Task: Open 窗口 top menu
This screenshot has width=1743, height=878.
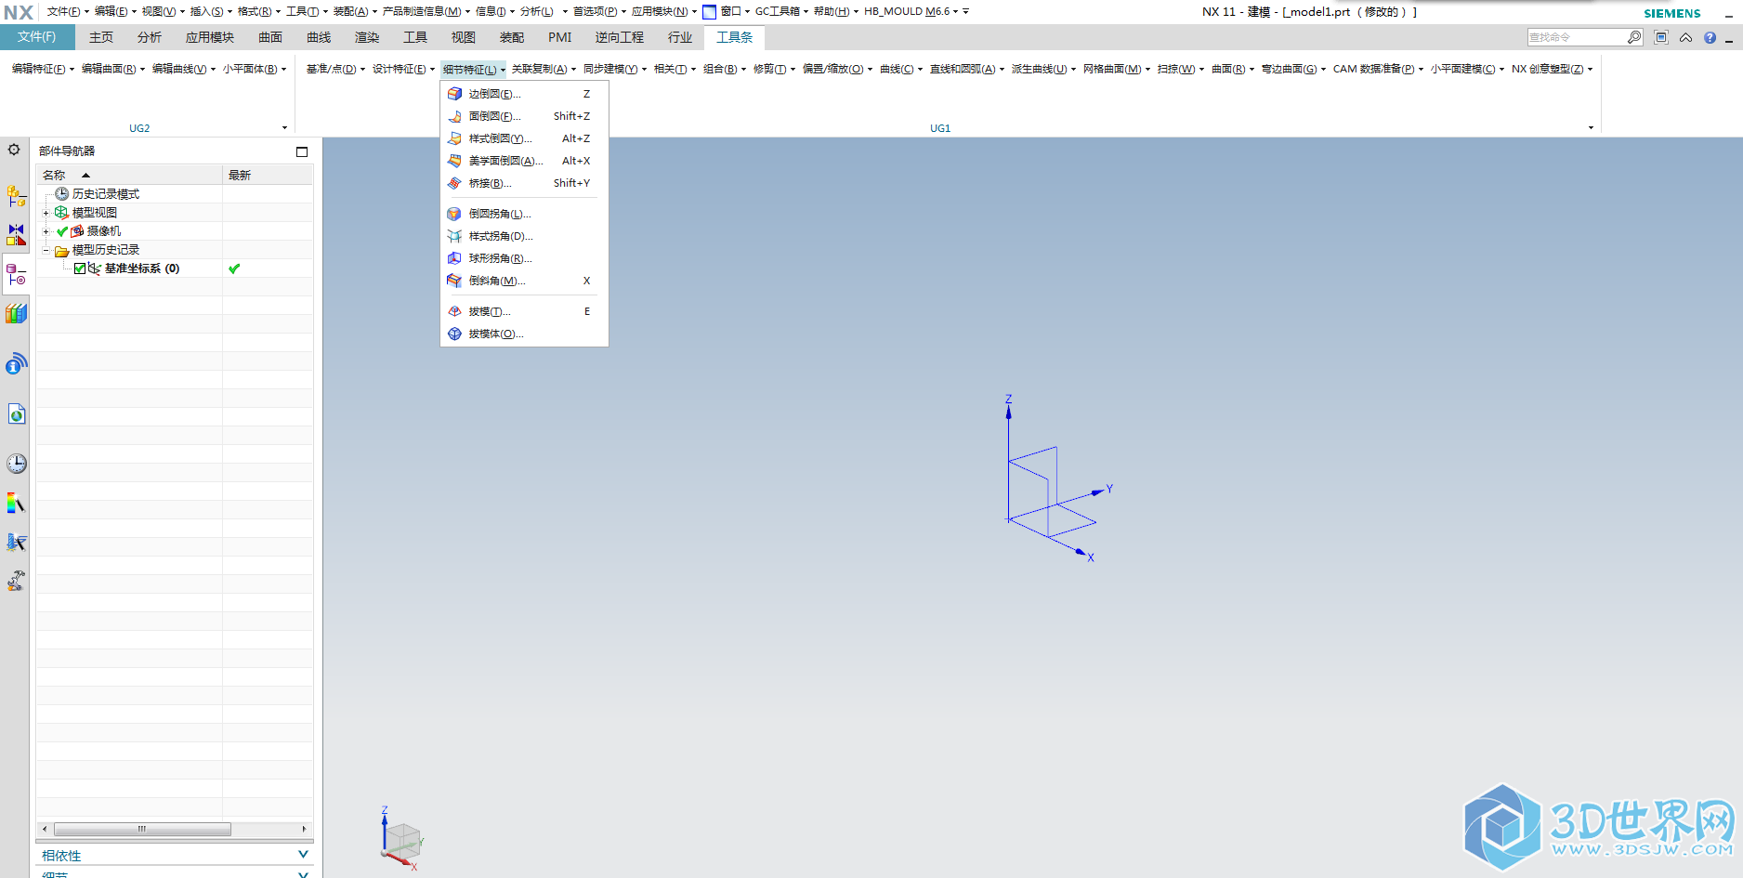Action: point(727,11)
